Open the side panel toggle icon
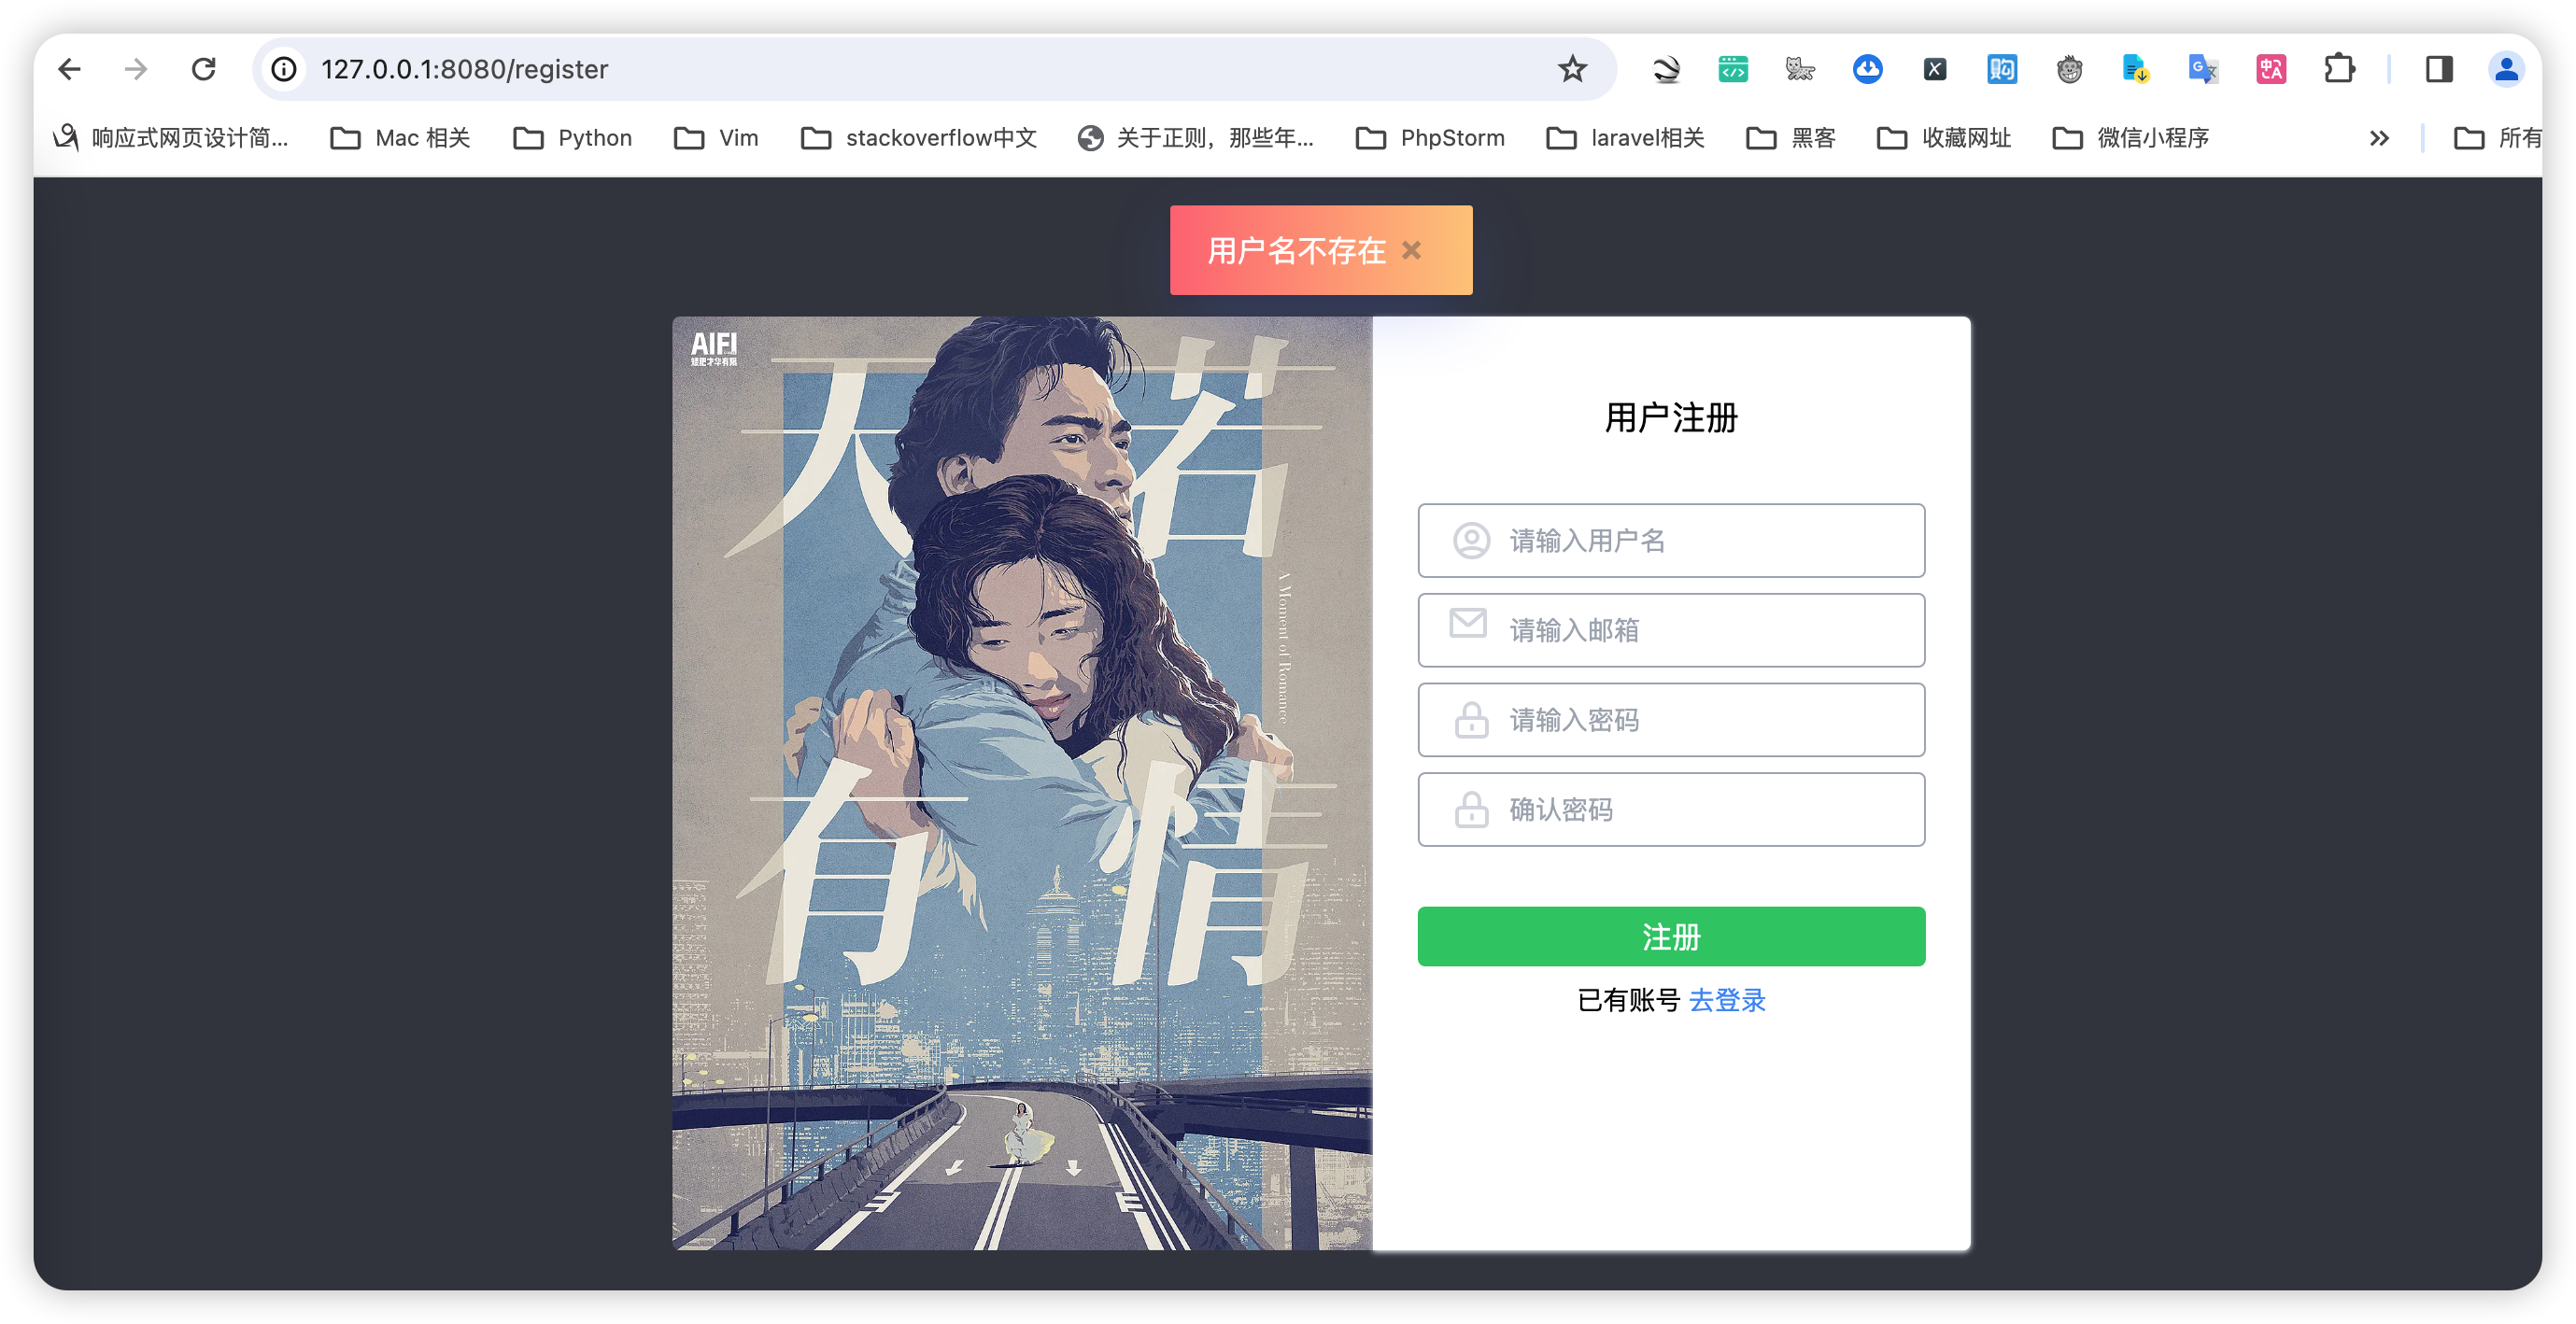 [x=2437, y=68]
